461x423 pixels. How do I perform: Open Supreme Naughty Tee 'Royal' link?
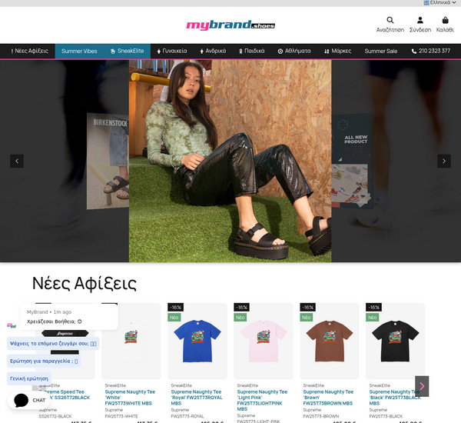(x=197, y=398)
